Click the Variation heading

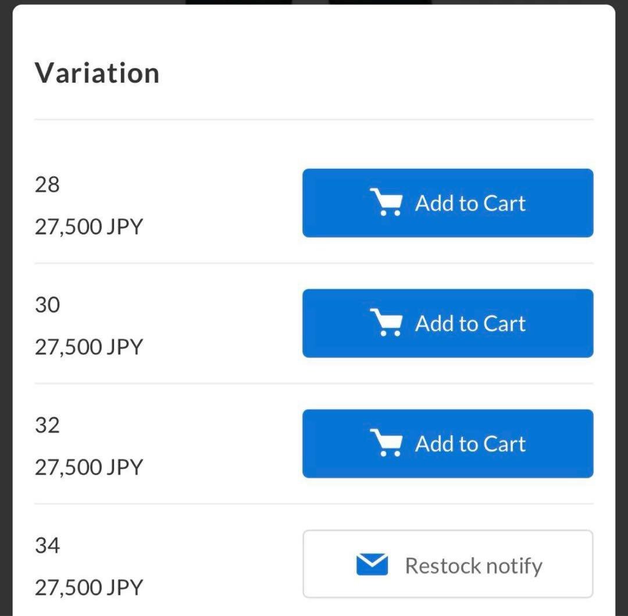[x=97, y=73]
